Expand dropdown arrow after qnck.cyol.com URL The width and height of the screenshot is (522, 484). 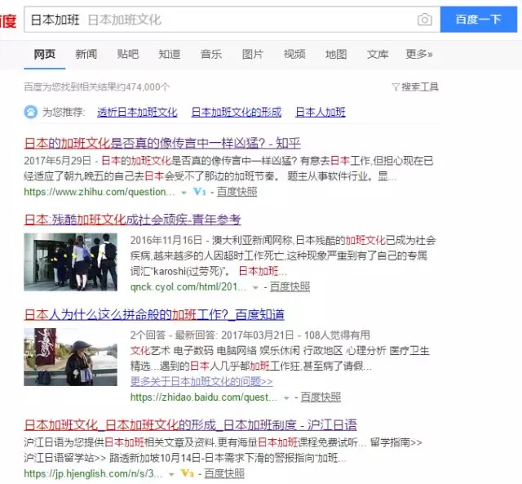coord(255,287)
